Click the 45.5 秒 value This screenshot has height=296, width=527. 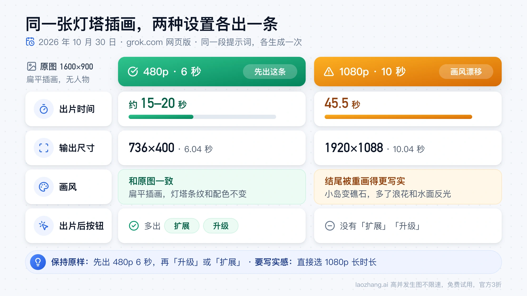pyautogui.click(x=342, y=103)
